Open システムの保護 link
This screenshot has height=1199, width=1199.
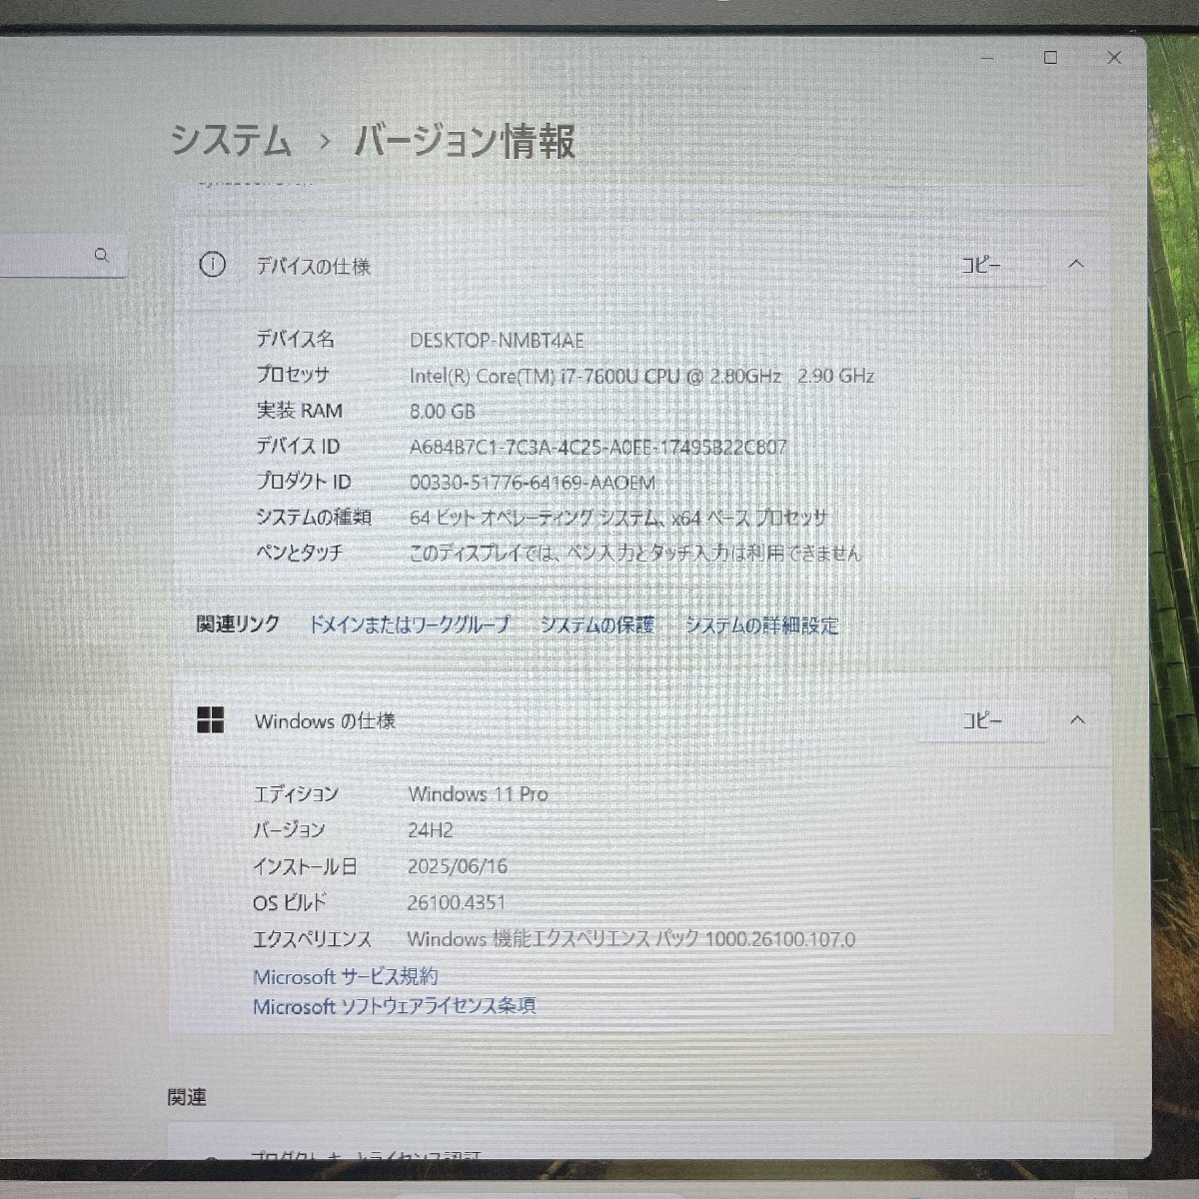pos(598,625)
